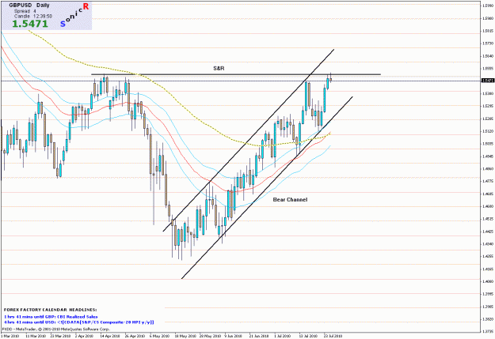The width and height of the screenshot is (495, 339).
Task: Select the lower black channel trendline
Action: (267, 188)
